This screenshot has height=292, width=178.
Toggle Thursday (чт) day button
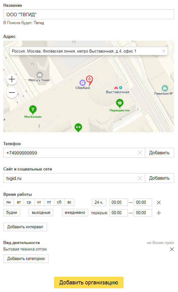point(39,202)
